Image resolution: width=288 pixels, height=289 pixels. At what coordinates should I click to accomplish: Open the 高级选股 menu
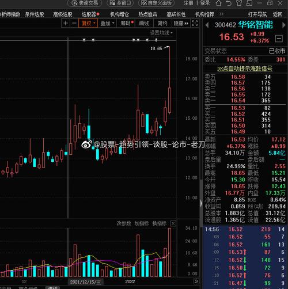(x=63, y=14)
